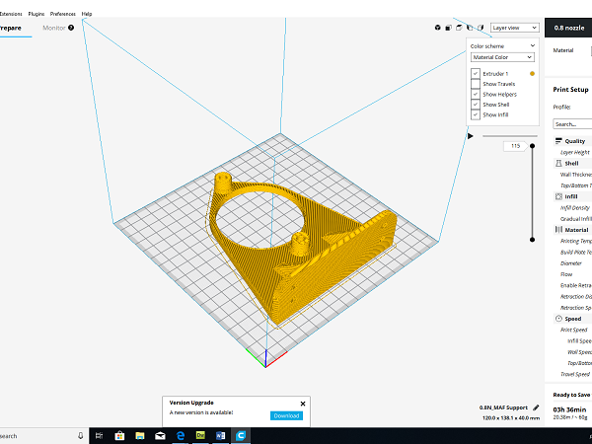This screenshot has width=592, height=444.
Task: Click the layer number 115 field
Action: coord(515,146)
